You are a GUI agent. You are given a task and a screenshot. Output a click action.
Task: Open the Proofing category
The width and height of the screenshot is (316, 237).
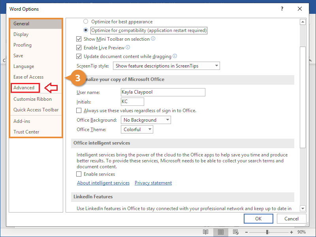coord(36,45)
